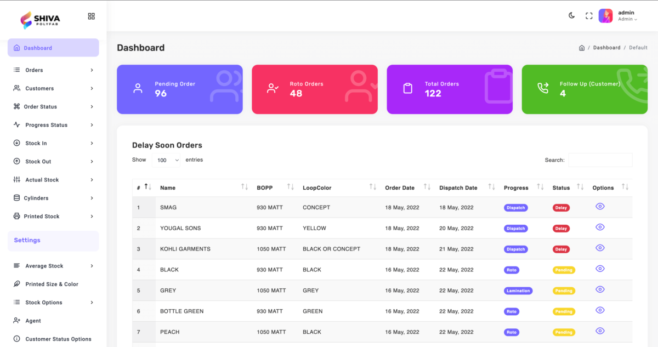Click the Customer Status Options info icon
Image resolution: width=658 pixels, height=347 pixels.
point(16,339)
